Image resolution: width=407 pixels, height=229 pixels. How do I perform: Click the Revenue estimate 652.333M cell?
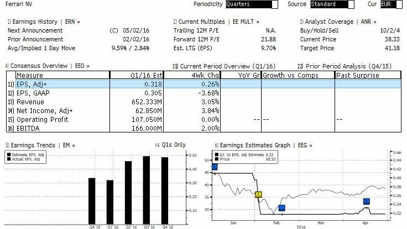coord(147,102)
